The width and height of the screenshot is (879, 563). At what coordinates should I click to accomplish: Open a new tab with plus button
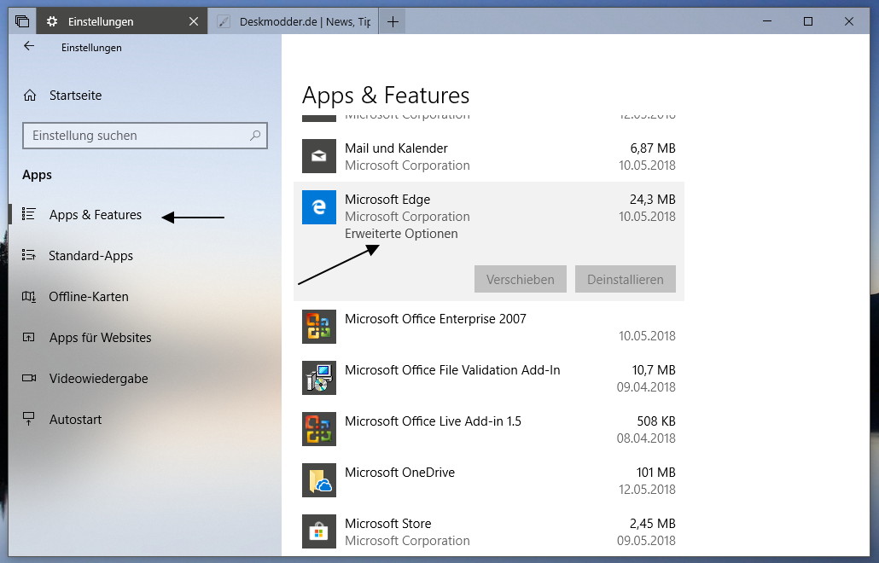pyautogui.click(x=393, y=21)
